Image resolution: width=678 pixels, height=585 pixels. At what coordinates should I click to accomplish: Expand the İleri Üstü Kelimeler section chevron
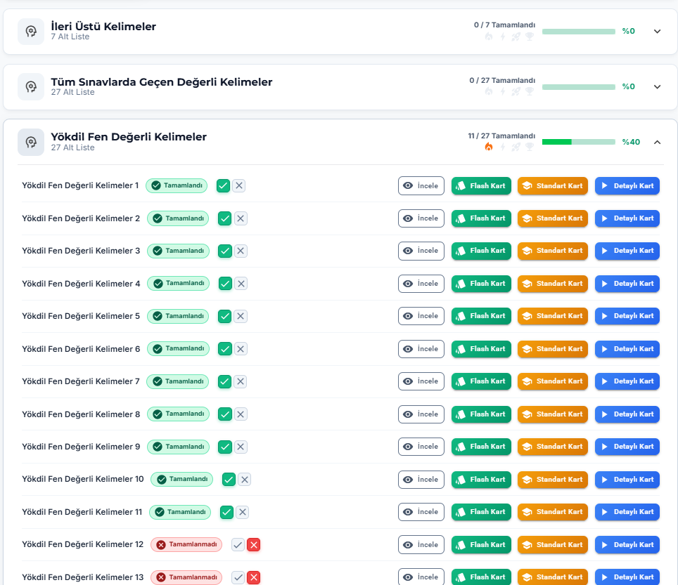657,31
